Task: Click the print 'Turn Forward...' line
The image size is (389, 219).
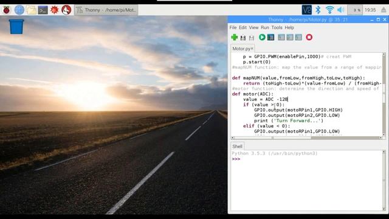Action: pyautogui.click(x=289, y=120)
